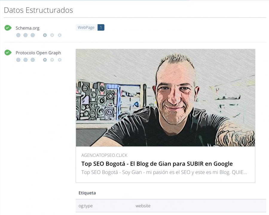The image size is (269, 215).
Task: Open the Open Graph preview image
Action: 165,98
